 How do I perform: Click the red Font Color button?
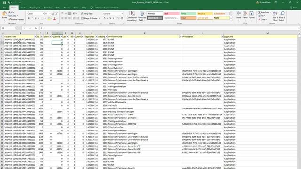pos(55,18)
